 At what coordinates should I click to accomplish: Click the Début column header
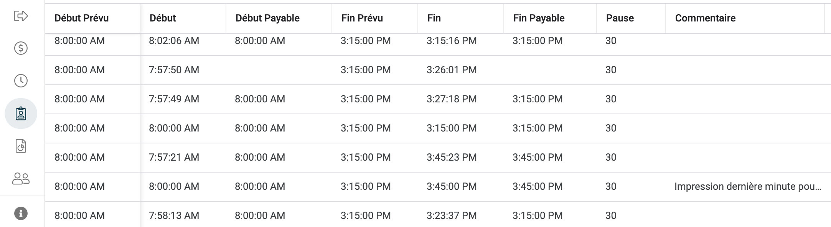[x=163, y=18]
